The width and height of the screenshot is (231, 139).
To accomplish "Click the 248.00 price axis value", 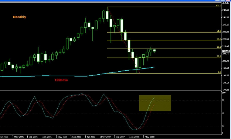I will pyautogui.click(x=225, y=10).
